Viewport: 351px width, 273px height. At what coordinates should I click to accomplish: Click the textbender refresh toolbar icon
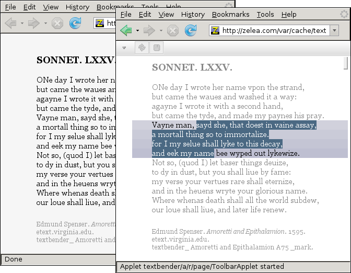(142, 48)
